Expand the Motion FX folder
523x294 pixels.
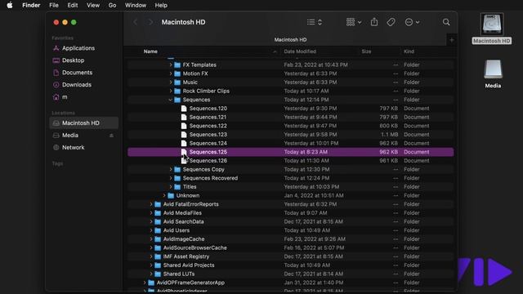171,73
